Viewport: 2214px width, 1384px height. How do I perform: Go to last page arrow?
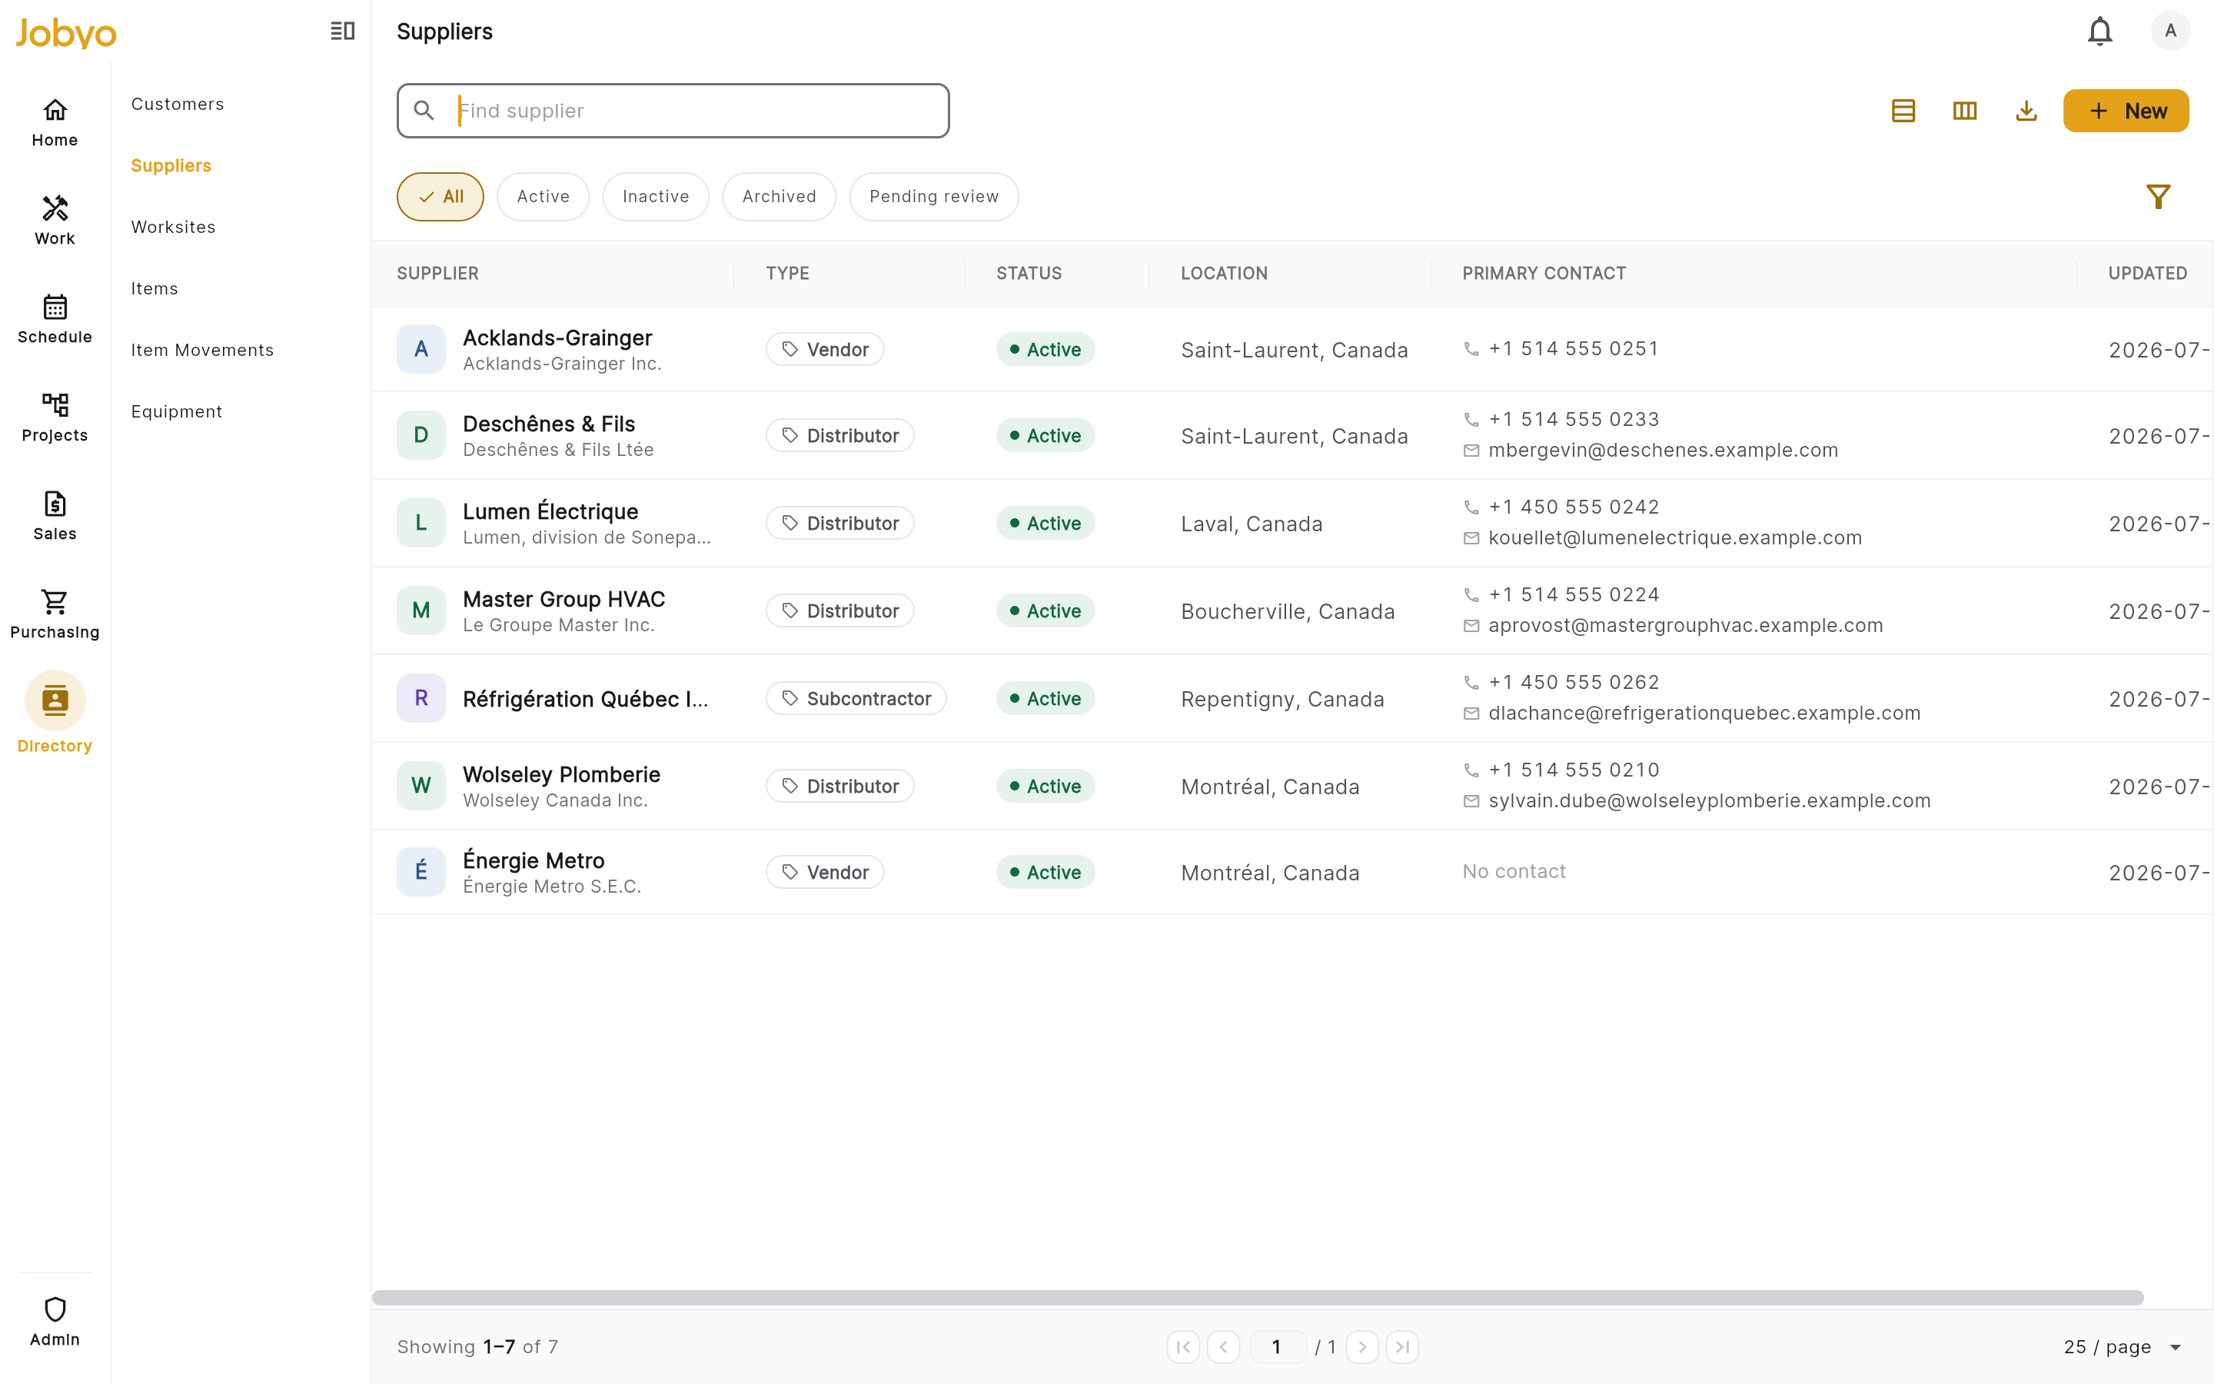coord(1402,1346)
